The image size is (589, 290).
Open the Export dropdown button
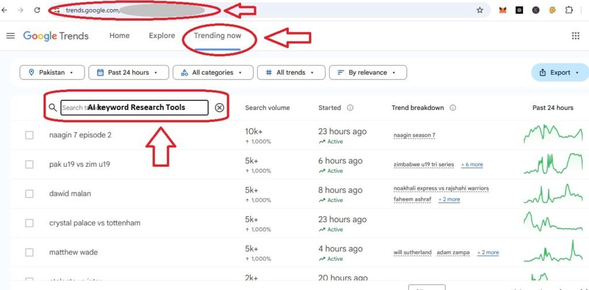(560, 72)
